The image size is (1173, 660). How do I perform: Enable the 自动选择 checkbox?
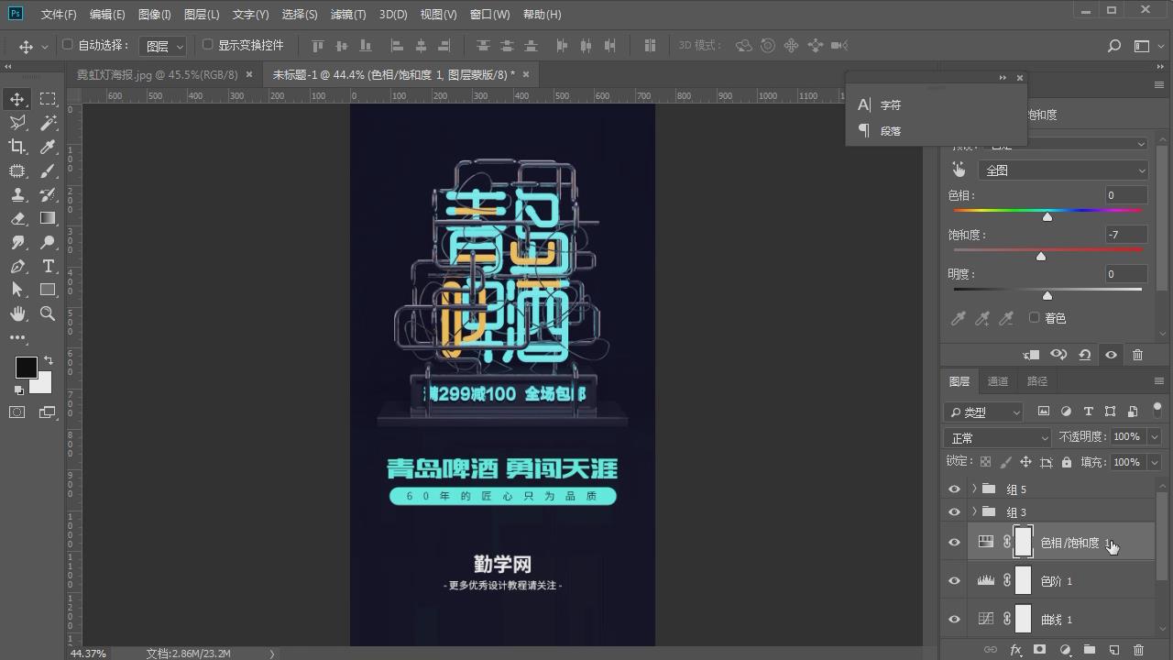tap(67, 45)
